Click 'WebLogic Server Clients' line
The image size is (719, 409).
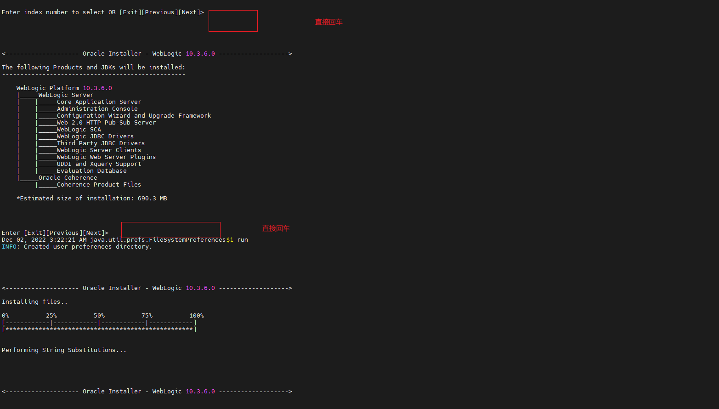pos(99,150)
